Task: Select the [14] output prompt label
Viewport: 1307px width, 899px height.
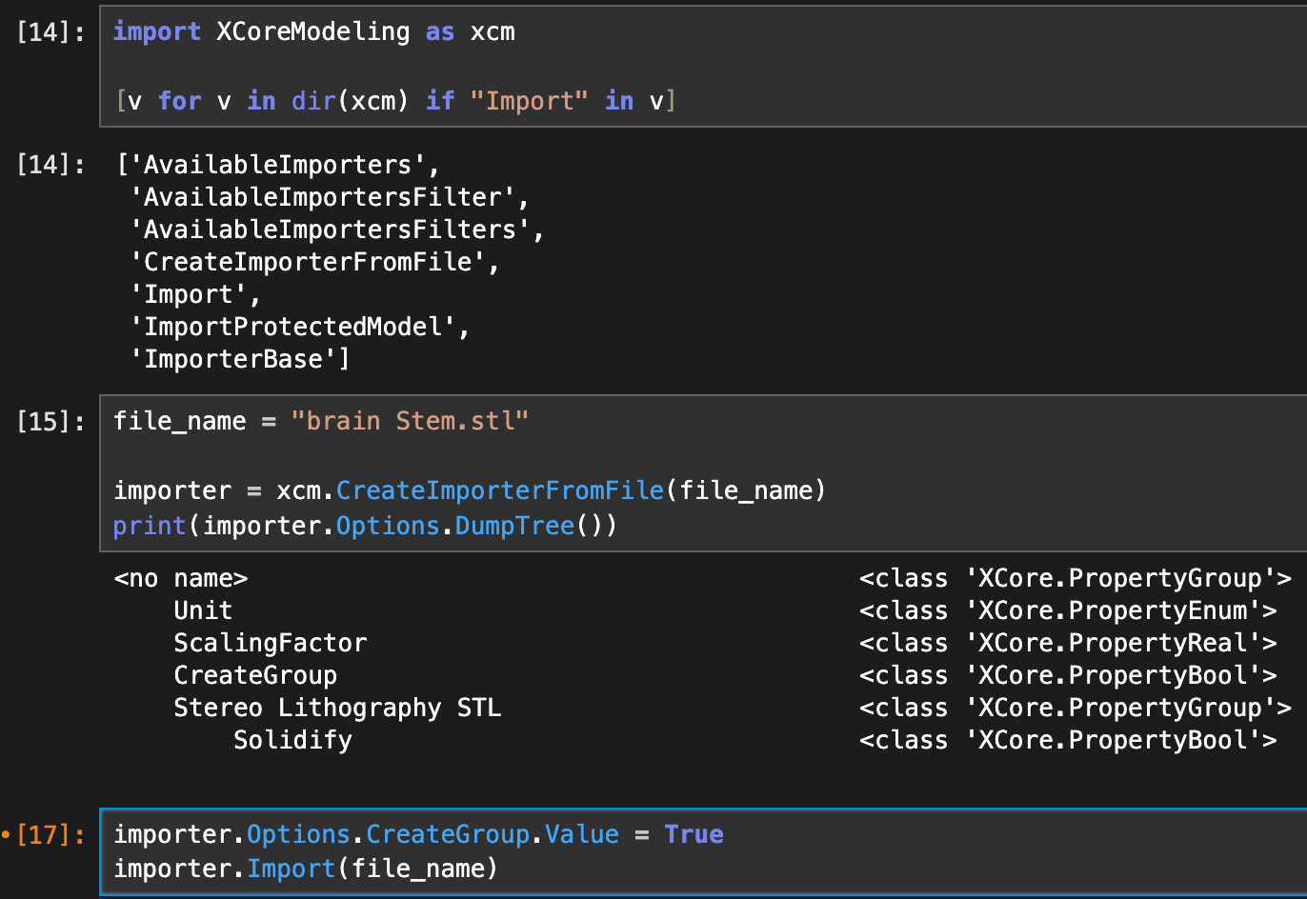Action: pos(50,165)
